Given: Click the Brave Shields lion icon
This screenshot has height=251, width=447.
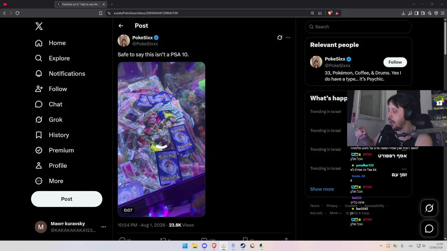Looking at the screenshot, I should click(330, 13).
